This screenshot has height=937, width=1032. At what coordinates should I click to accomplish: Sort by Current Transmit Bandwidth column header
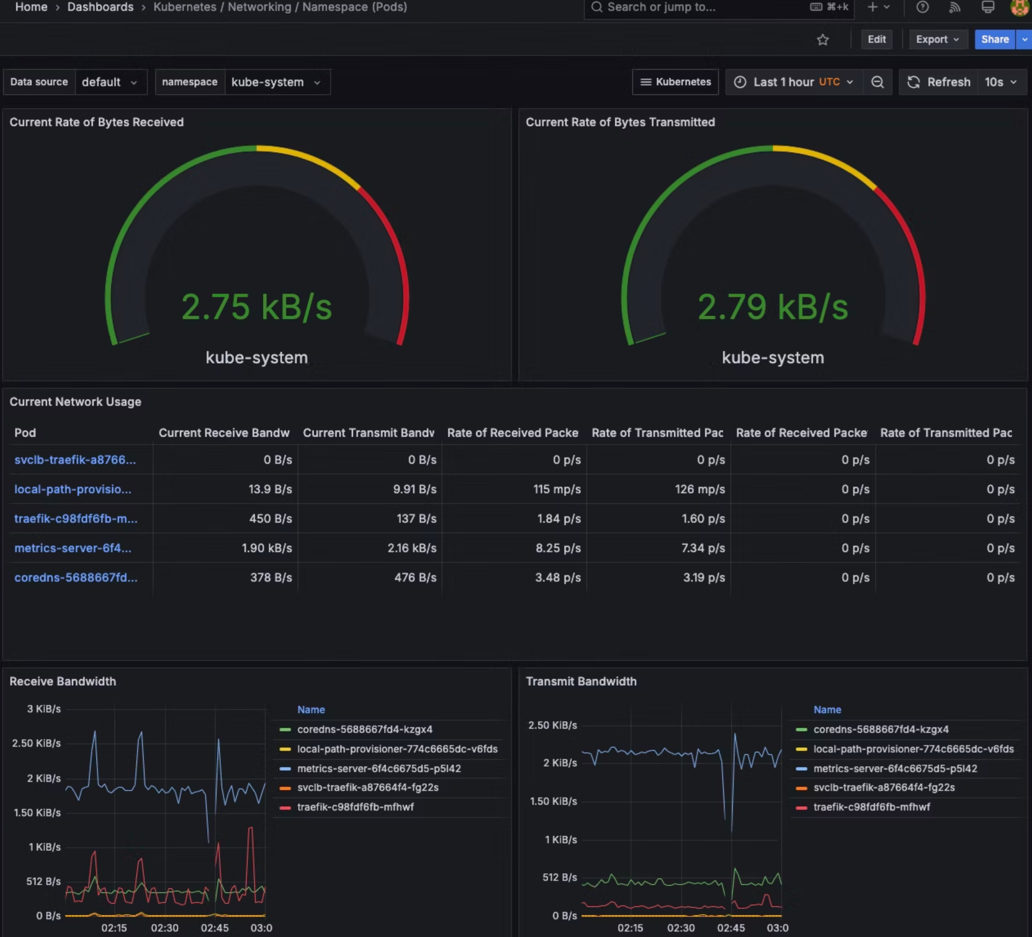tap(369, 433)
